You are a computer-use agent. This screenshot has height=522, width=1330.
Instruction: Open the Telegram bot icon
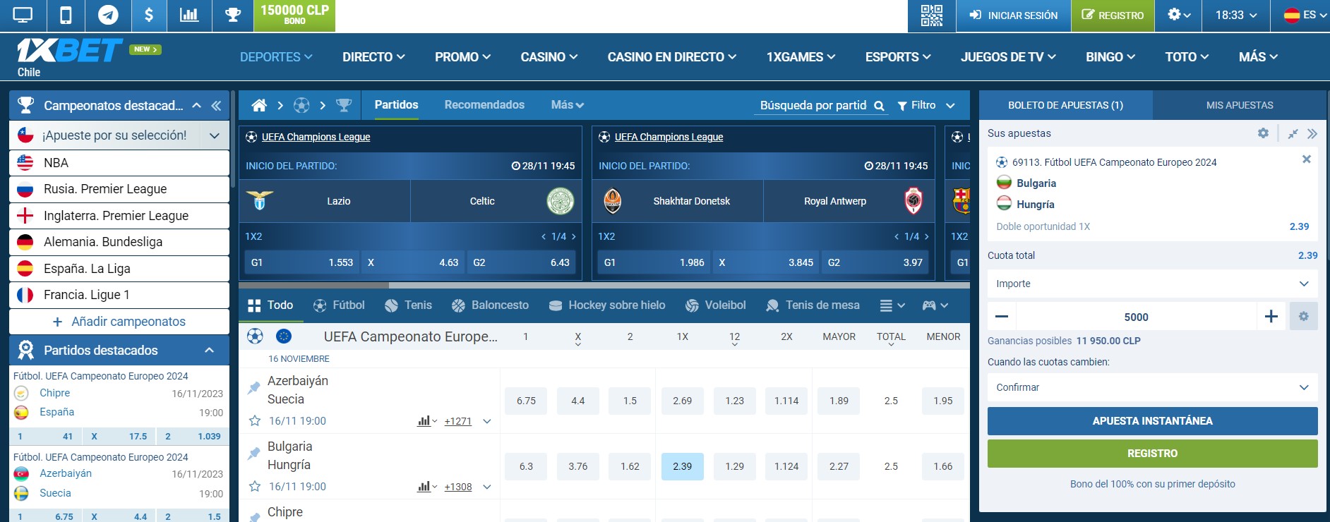pos(108,15)
